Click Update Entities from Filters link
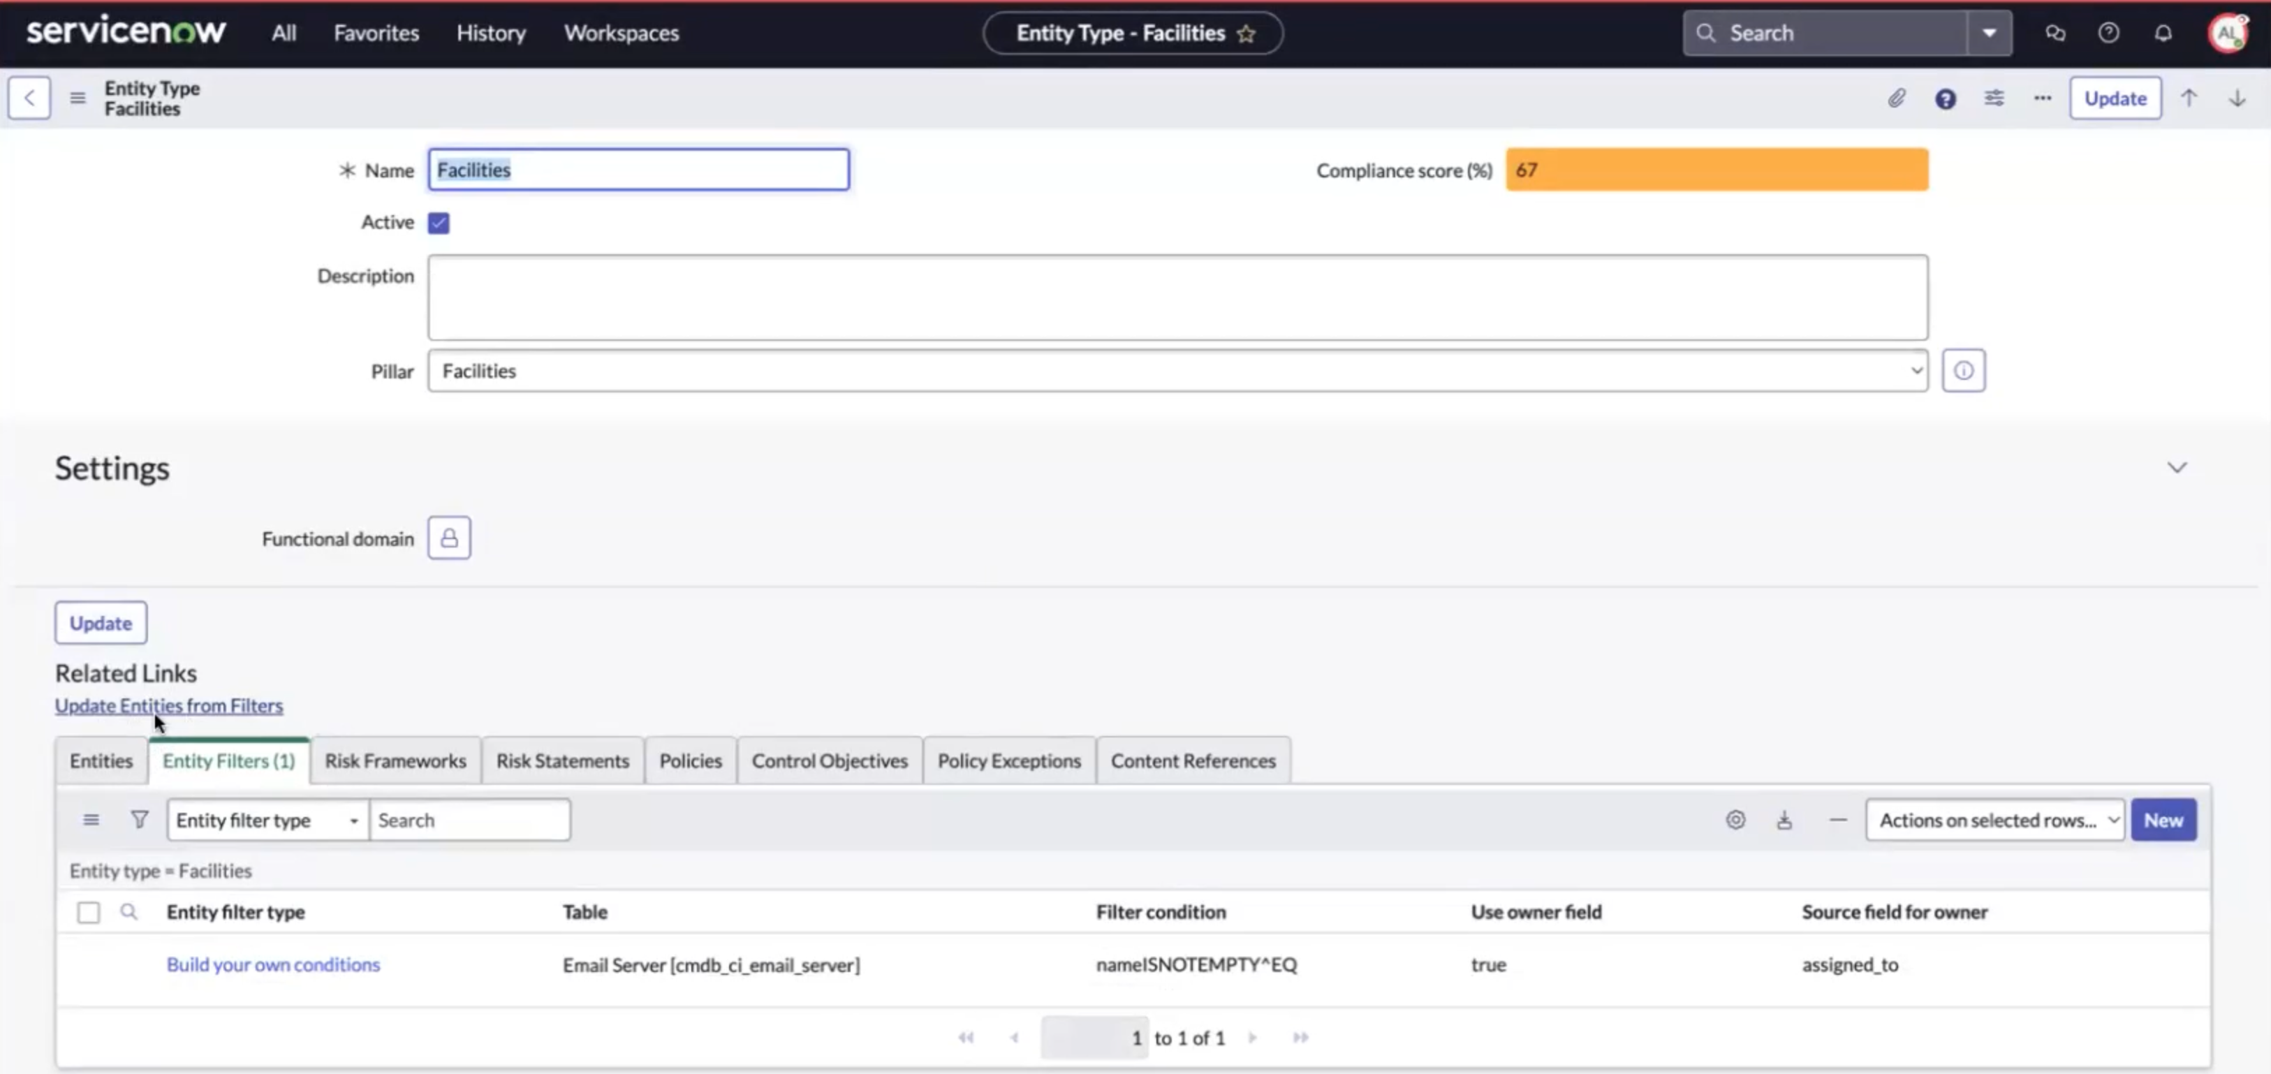The height and width of the screenshot is (1074, 2271). pos(169,705)
